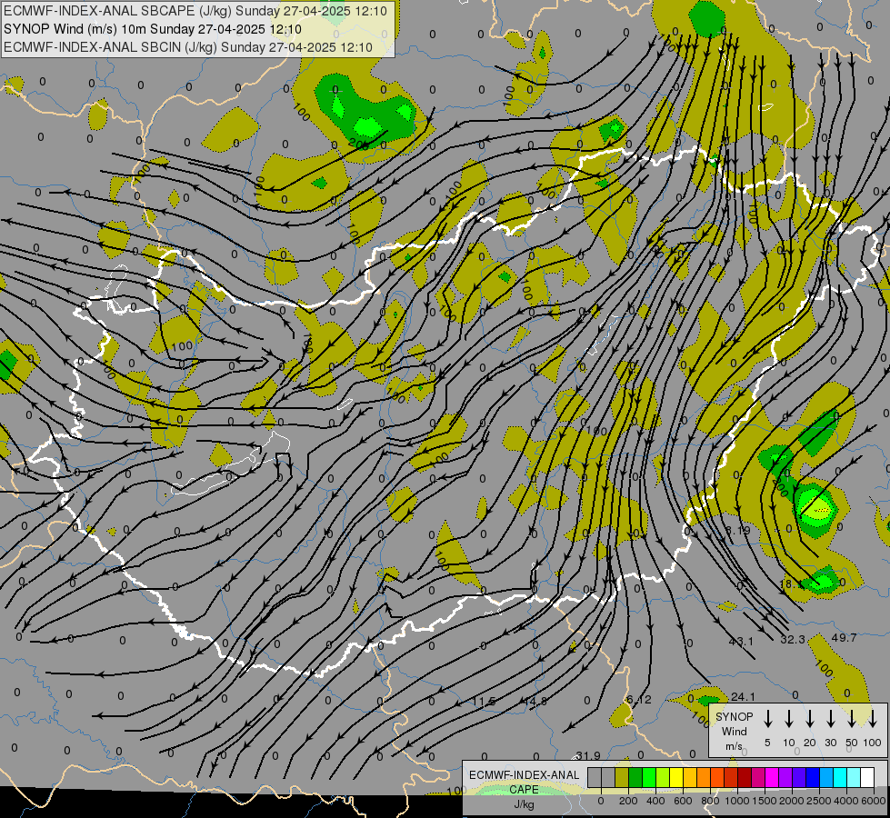890x818 pixels.
Task: Select the dark red swatch right of 1000 tick
Action: pos(745,777)
